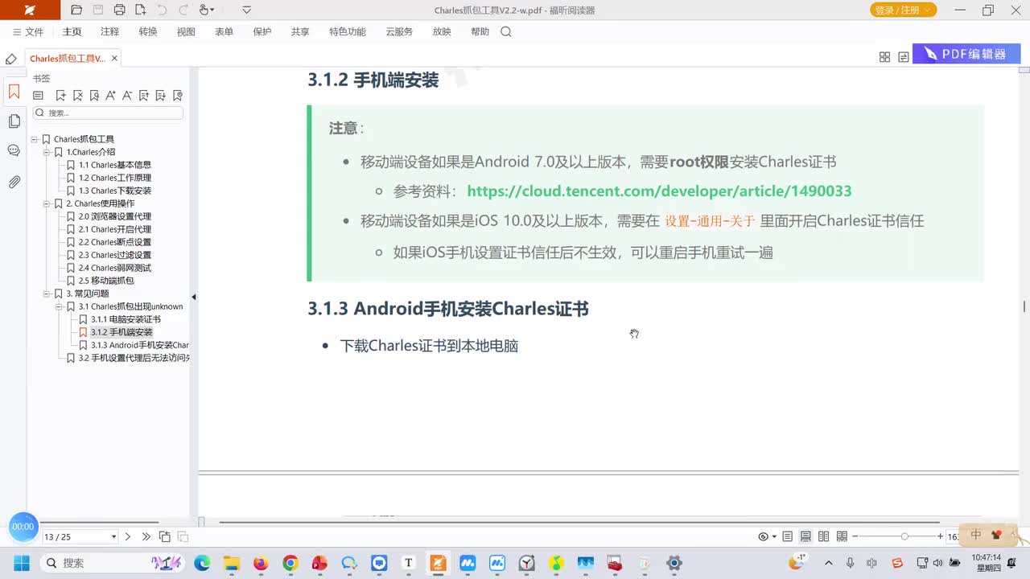Screen dimensions: 1030x579
Task: Select bookmark 1.3 Charles下载安装
Action: click(x=115, y=191)
